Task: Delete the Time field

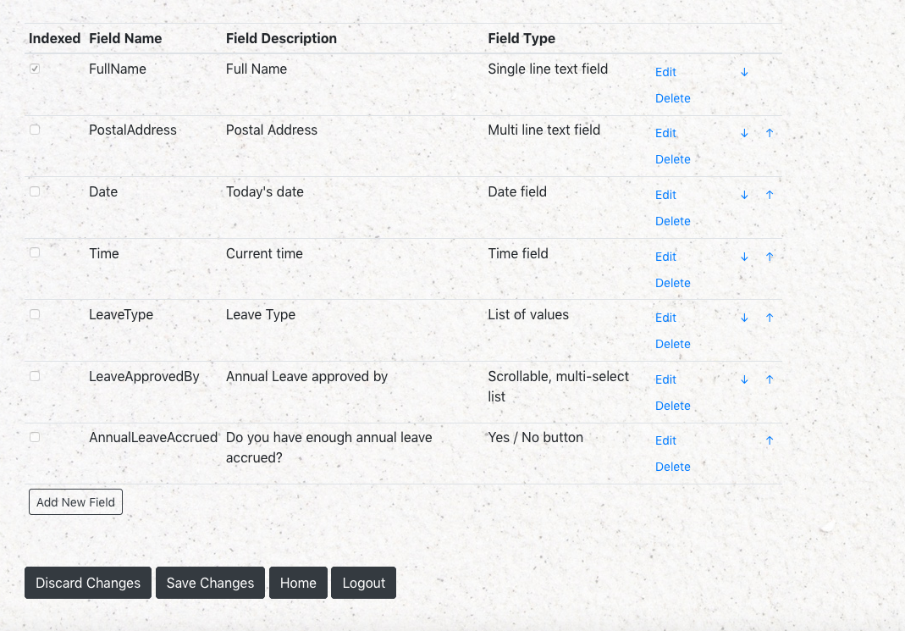Action: 672,283
